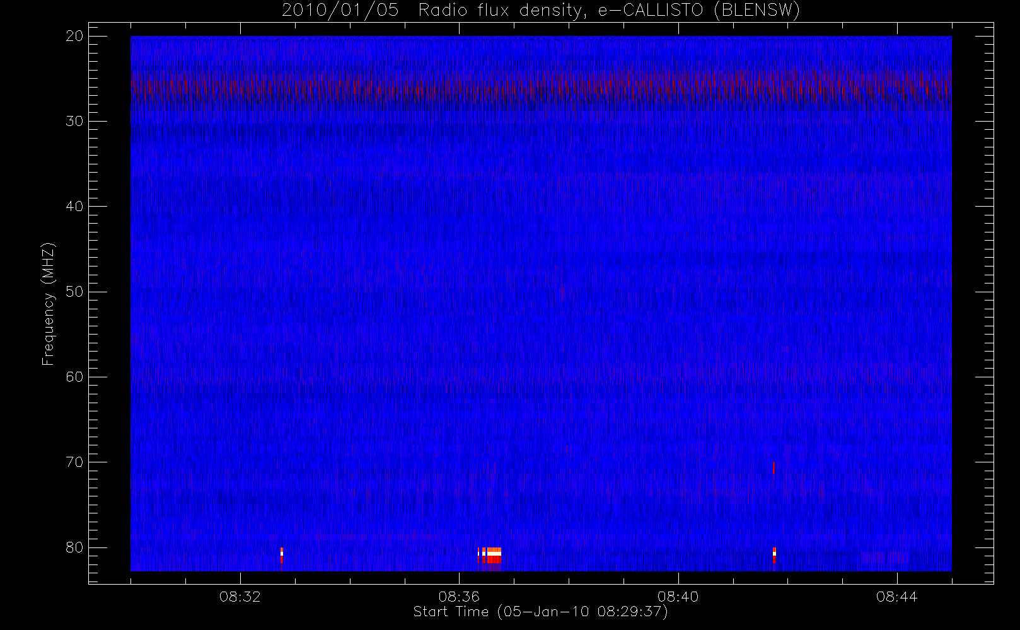The height and width of the screenshot is (630, 1020).
Task: Click the 60 frequency tick label
Action: (74, 377)
